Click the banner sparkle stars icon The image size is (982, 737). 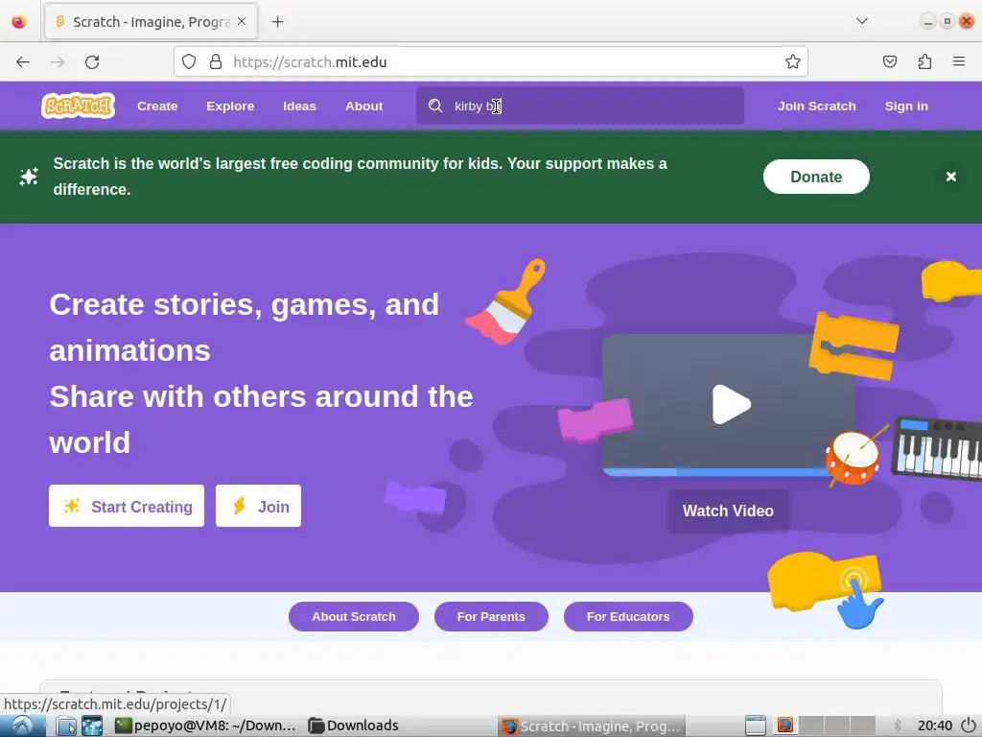click(x=29, y=177)
